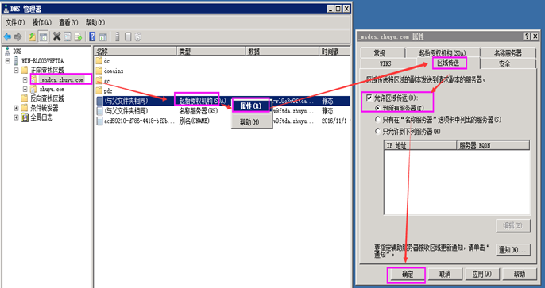Collapse the 正向查找区域 tree node
The height and width of the screenshot is (288, 545).
(x=16, y=70)
